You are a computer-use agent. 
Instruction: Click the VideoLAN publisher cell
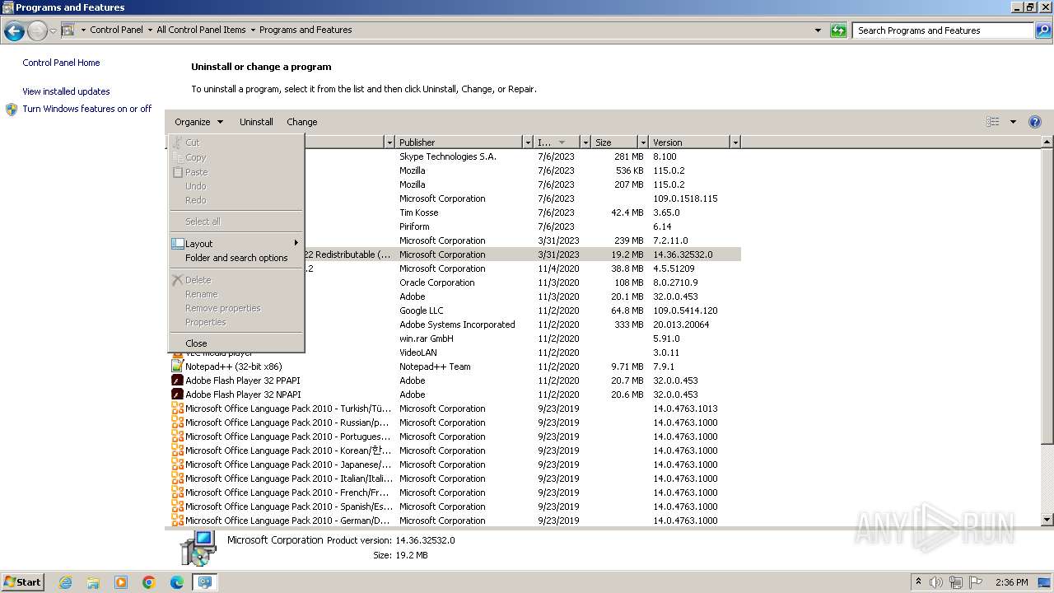(418, 353)
